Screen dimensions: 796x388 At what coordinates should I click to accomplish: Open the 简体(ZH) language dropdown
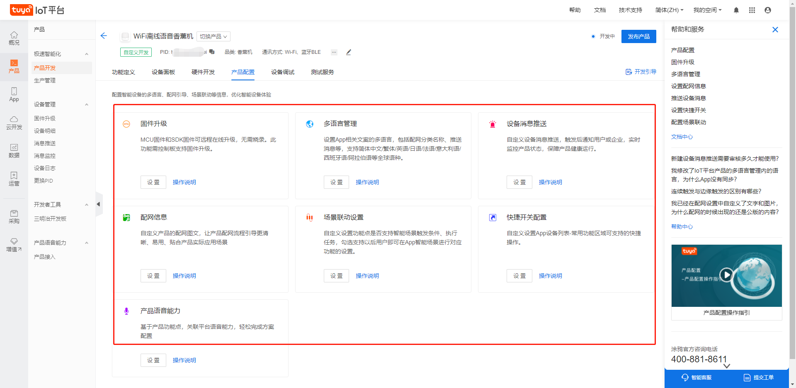coord(669,10)
